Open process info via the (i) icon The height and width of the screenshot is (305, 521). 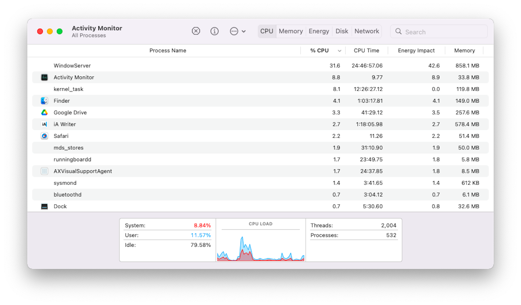click(x=214, y=31)
